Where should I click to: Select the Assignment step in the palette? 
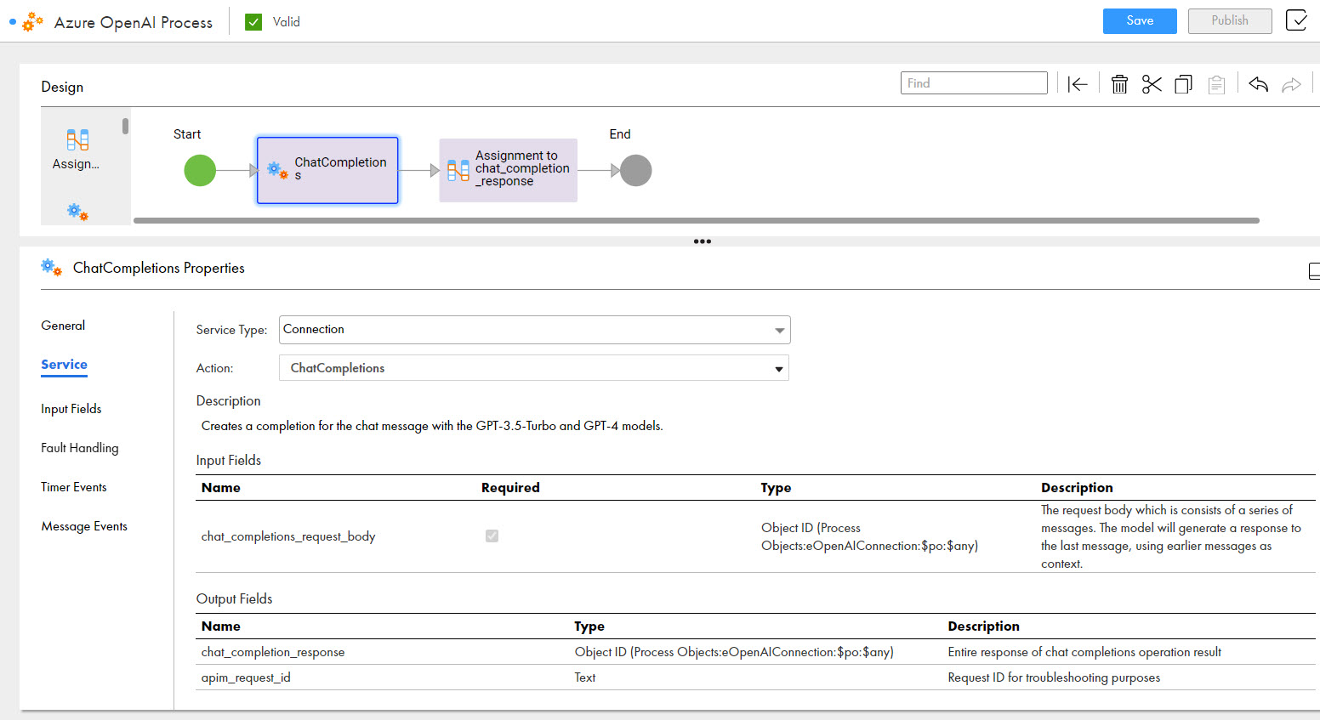[x=77, y=150]
